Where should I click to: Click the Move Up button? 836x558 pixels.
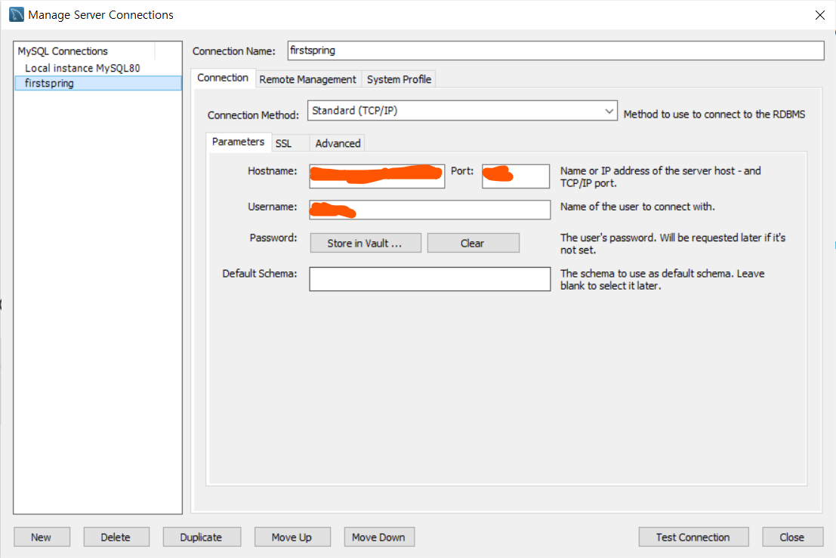[292, 537]
